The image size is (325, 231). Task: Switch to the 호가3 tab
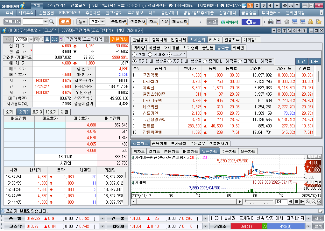click(37, 112)
